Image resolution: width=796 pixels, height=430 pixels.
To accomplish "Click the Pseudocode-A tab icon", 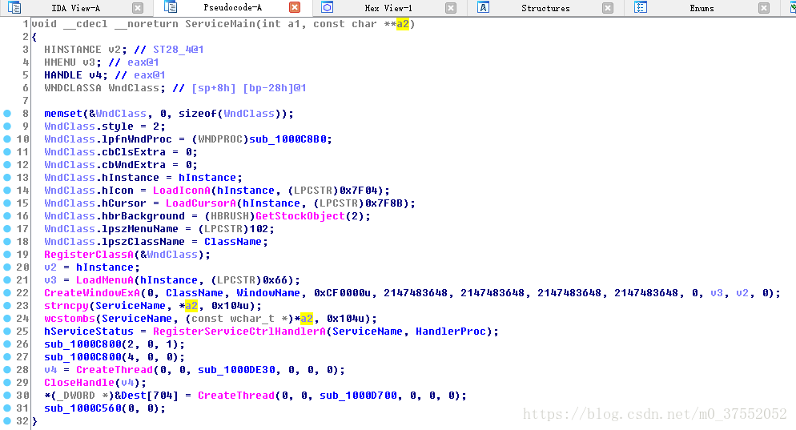I will 171,7.
